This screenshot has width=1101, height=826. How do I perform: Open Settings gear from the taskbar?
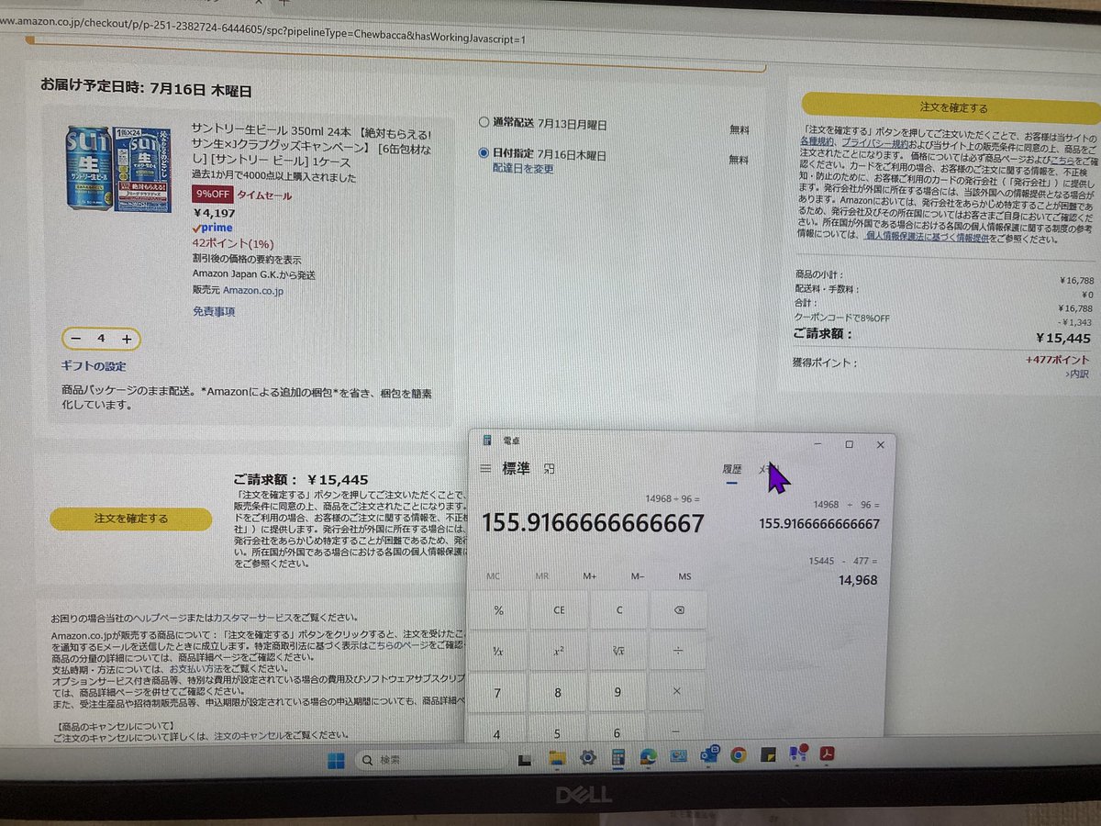pyautogui.click(x=587, y=758)
